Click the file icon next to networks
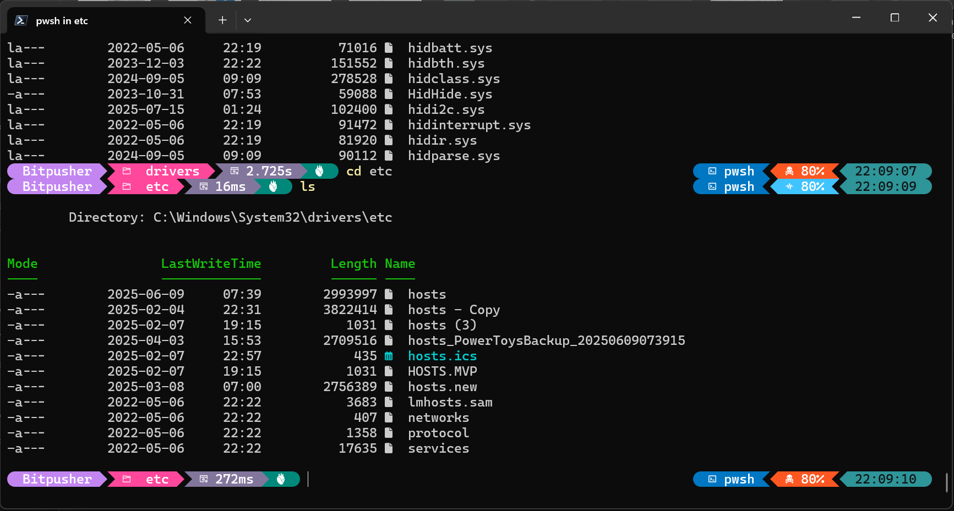 (389, 417)
